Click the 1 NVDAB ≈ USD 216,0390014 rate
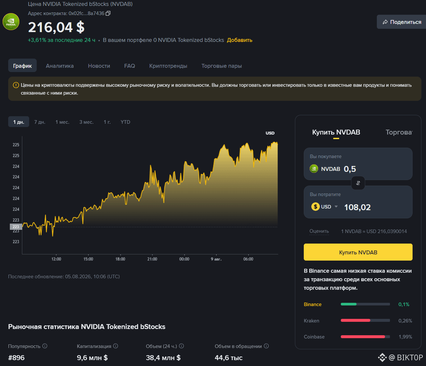 (374, 231)
